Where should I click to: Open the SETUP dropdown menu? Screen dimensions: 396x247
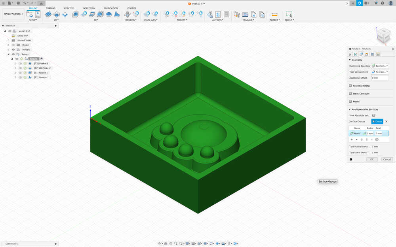point(33,20)
